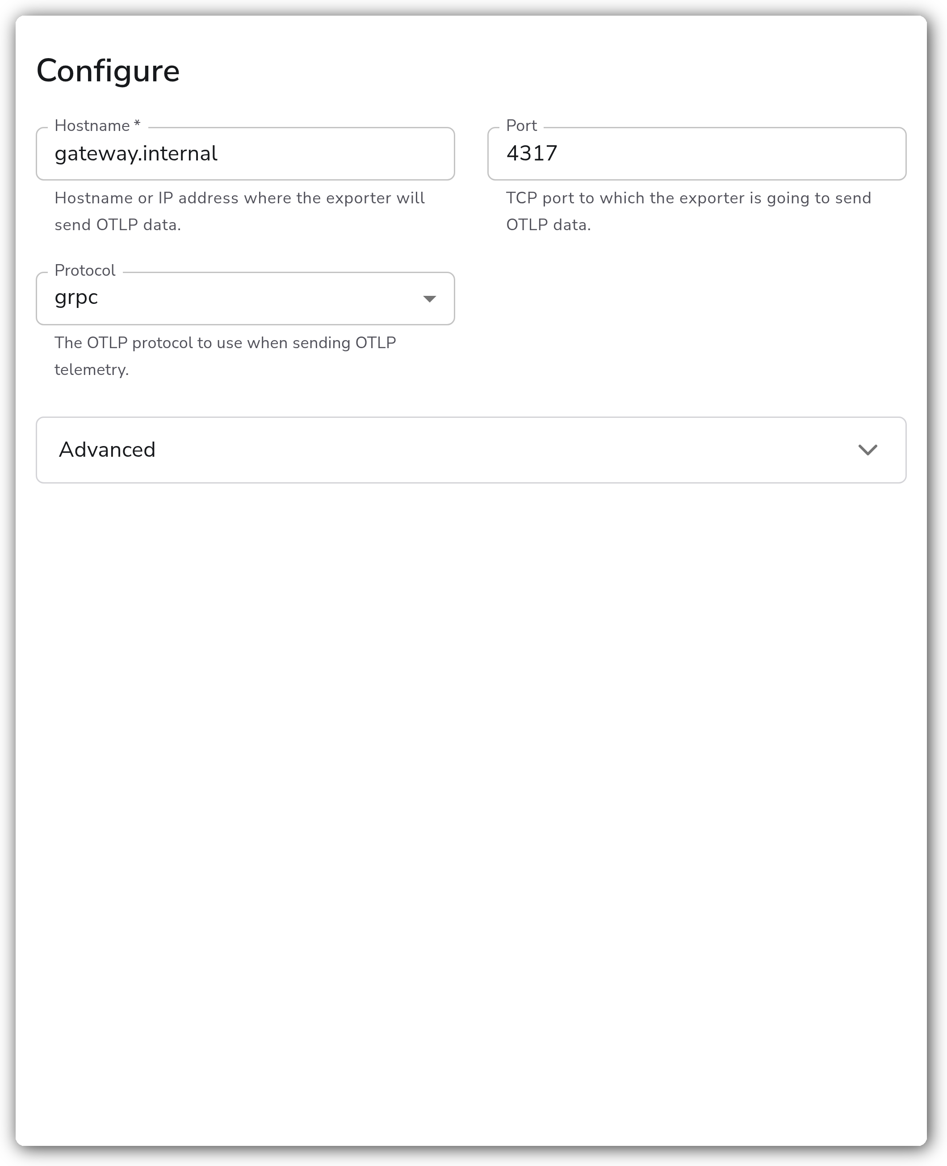The image size is (947, 1166).
Task: Click the Hostname helper text about OTLP data
Action: (x=239, y=211)
